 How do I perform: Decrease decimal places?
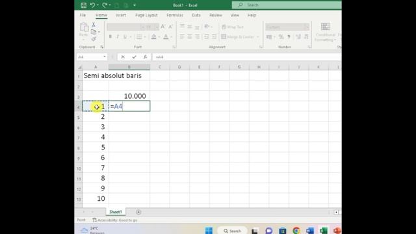306,37
